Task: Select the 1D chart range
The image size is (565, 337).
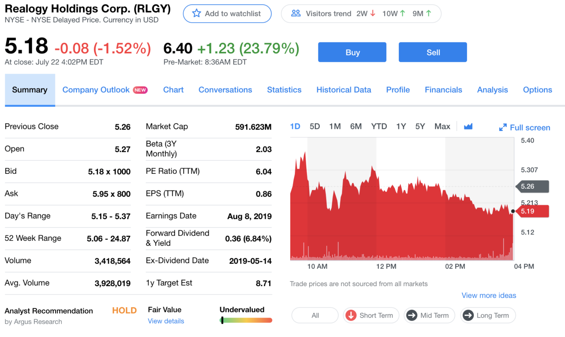Action: coord(295,126)
